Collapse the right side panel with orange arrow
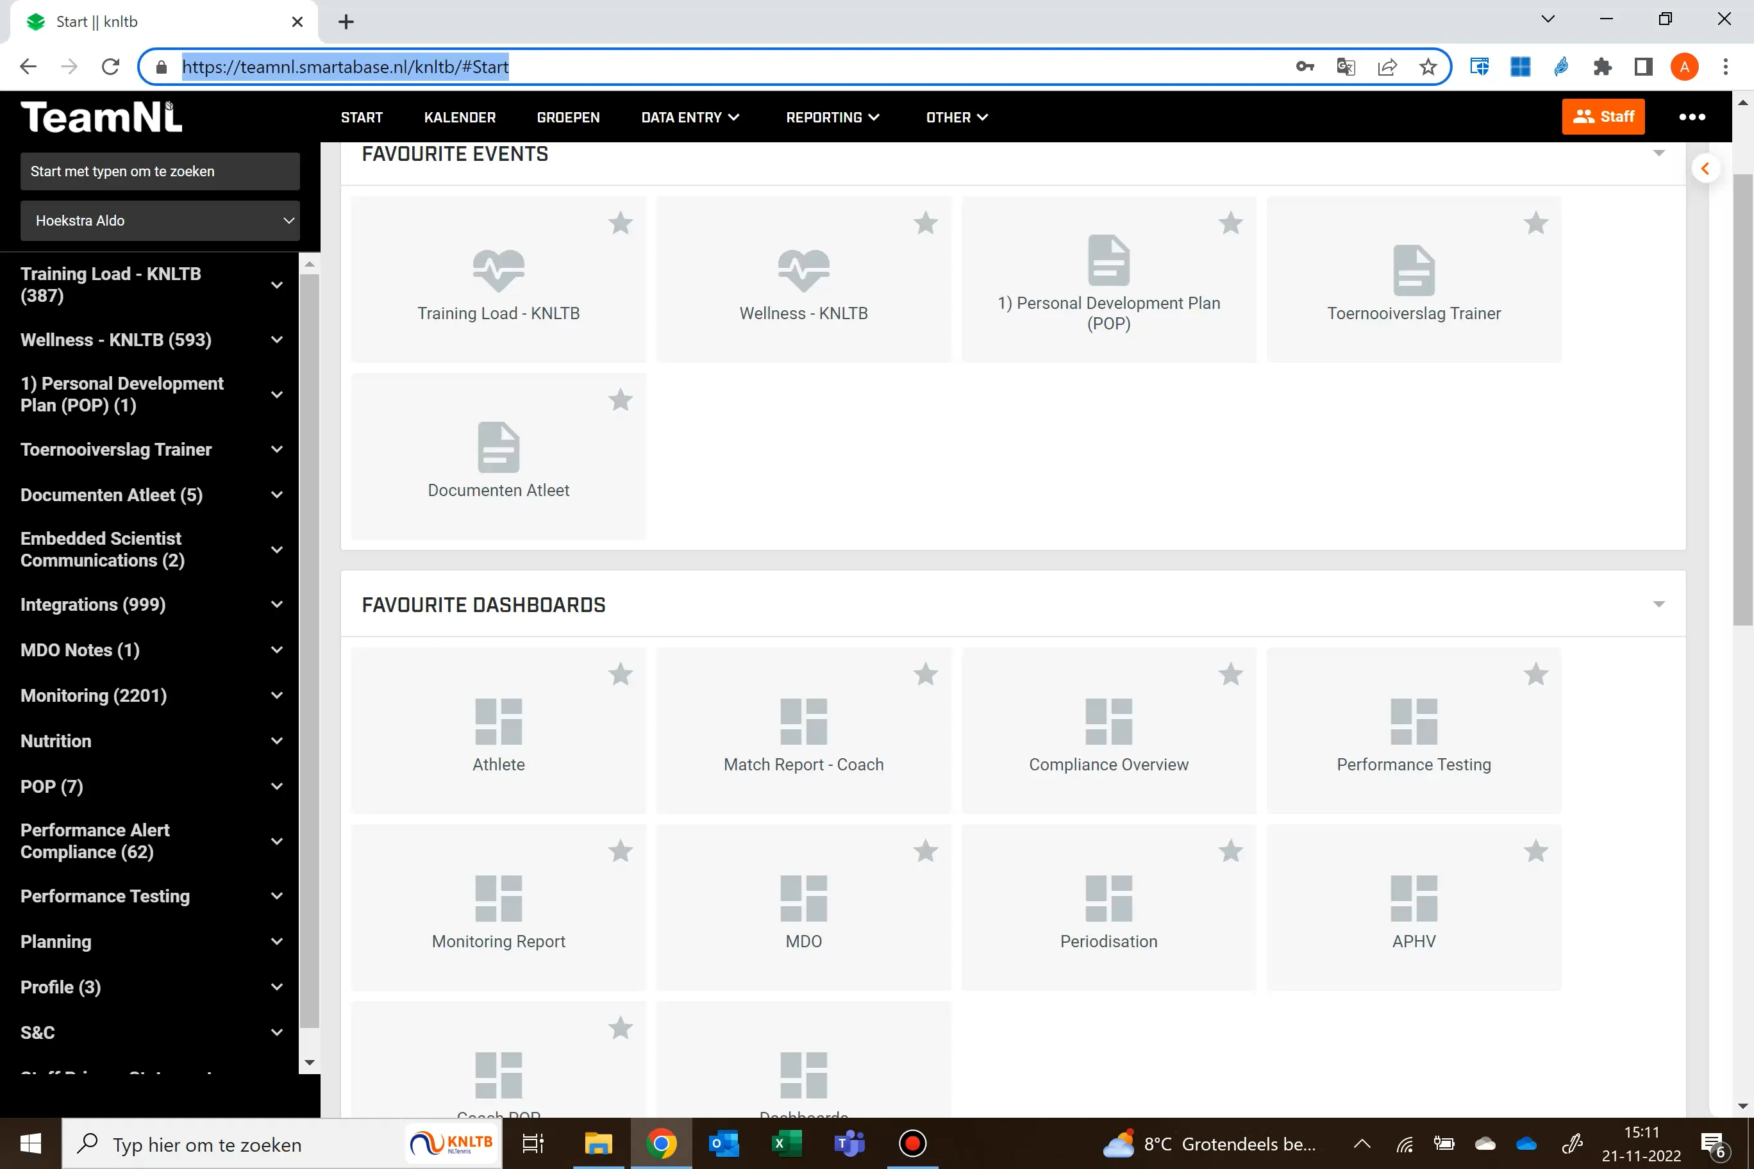Viewport: 1754px width, 1169px height. pyautogui.click(x=1705, y=169)
